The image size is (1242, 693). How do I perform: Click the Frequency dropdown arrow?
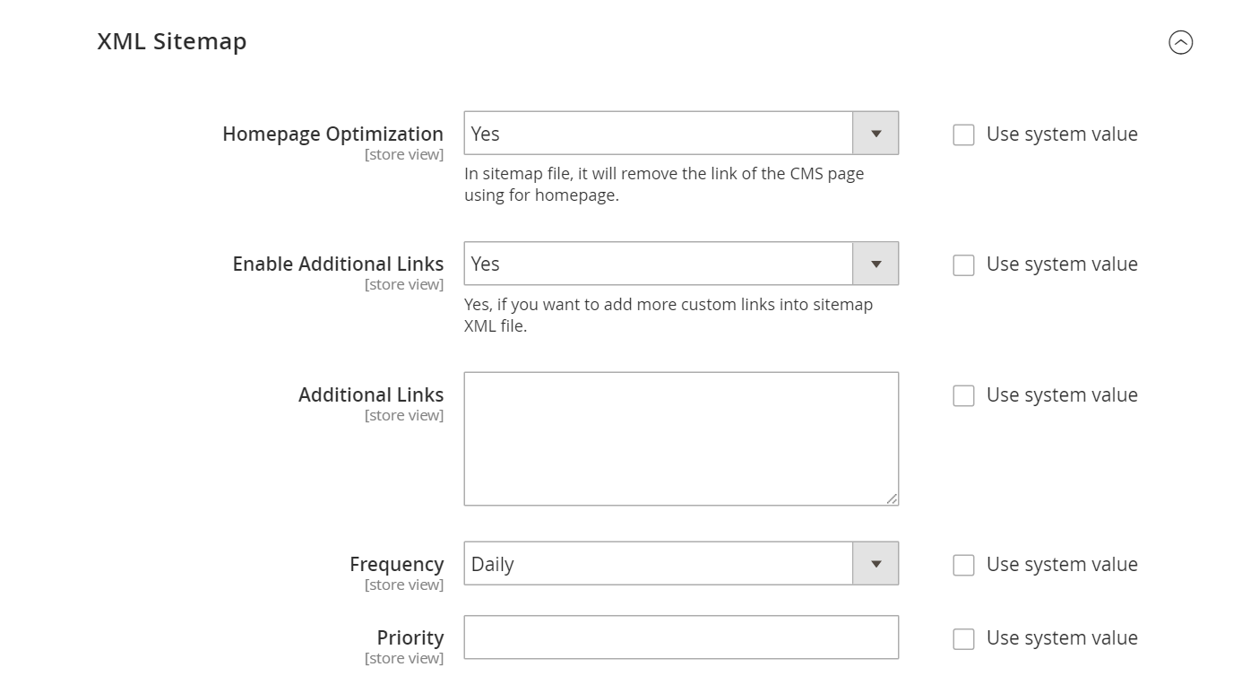coord(875,564)
